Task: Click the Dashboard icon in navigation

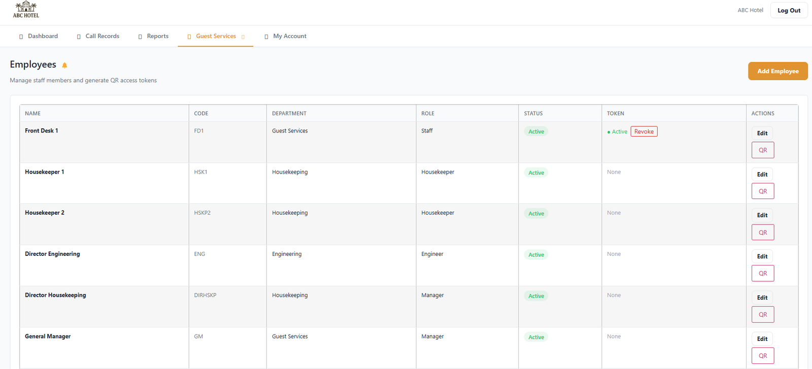Action: (21, 37)
